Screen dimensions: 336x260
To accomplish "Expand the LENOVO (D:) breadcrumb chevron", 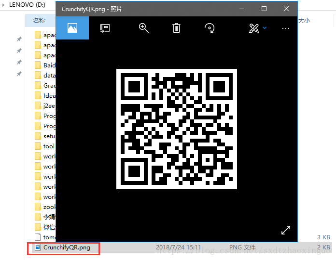I will point(3,5).
